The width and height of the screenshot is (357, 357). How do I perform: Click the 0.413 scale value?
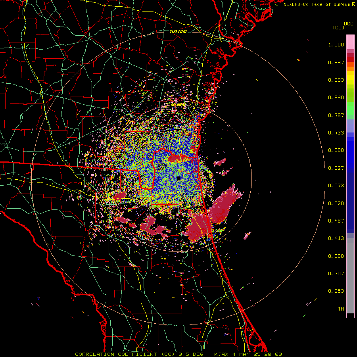tap(336, 238)
